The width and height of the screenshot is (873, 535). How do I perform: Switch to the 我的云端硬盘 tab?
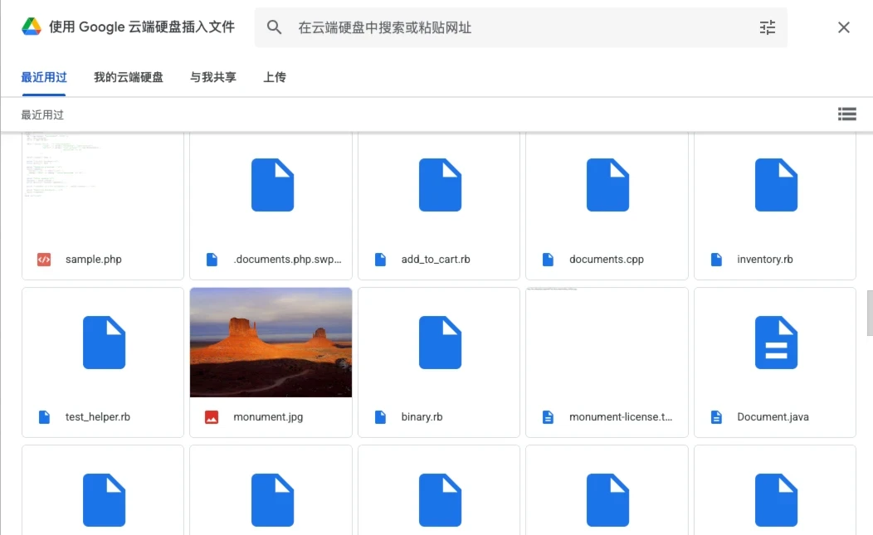(x=129, y=76)
